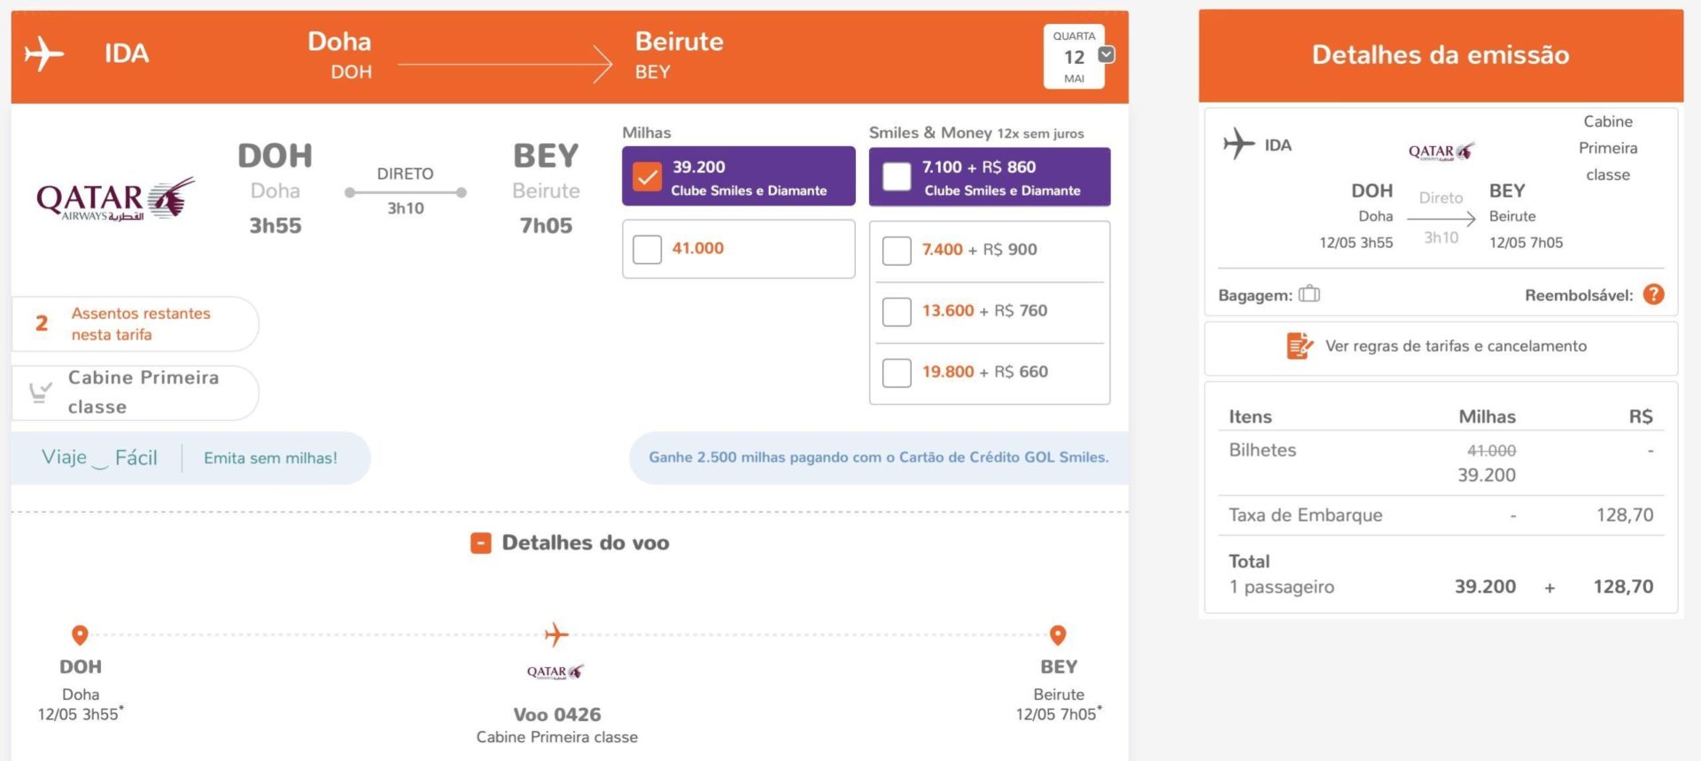Click the fare rules document icon
This screenshot has height=761, width=1701.
point(1300,346)
